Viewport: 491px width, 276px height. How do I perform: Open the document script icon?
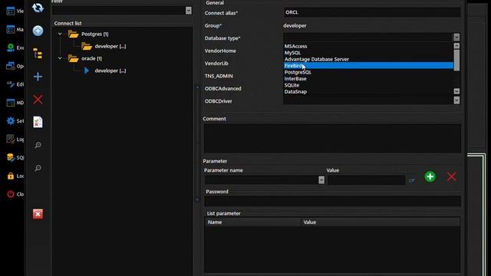(x=38, y=122)
